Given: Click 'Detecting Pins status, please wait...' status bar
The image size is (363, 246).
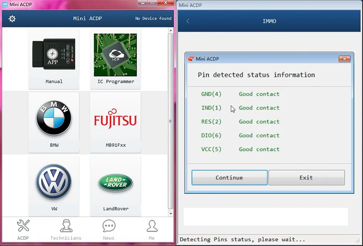Looking at the screenshot, I should click(x=243, y=239).
